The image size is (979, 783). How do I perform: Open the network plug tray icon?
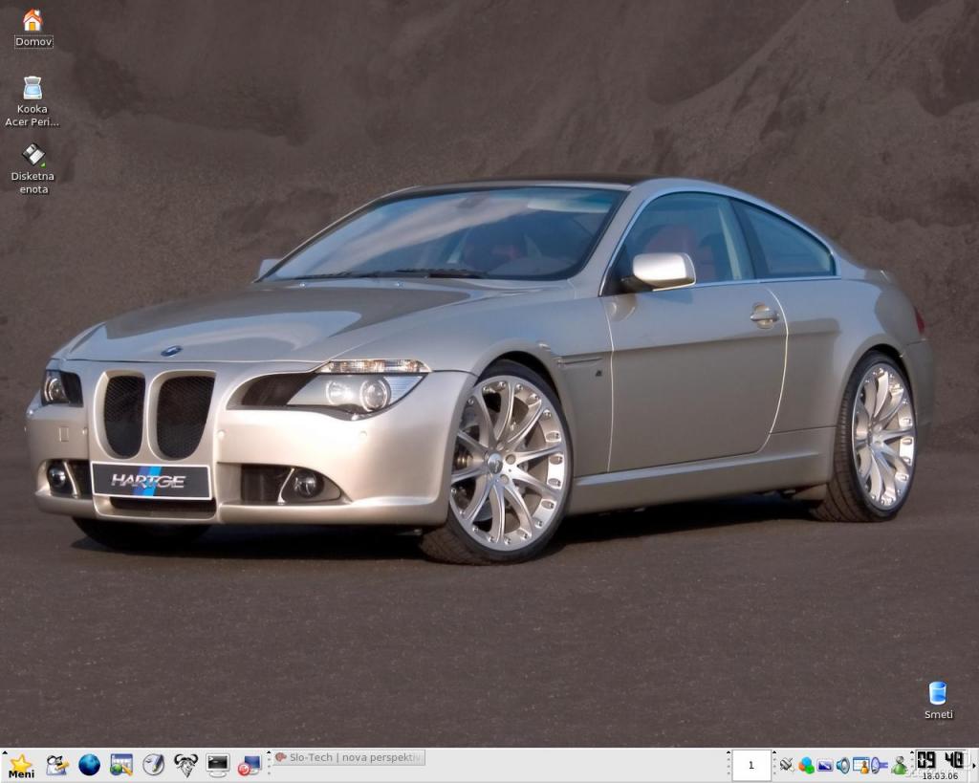pyautogui.click(x=787, y=764)
